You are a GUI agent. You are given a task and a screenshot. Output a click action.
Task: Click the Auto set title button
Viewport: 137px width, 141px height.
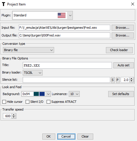[x=123, y=65]
